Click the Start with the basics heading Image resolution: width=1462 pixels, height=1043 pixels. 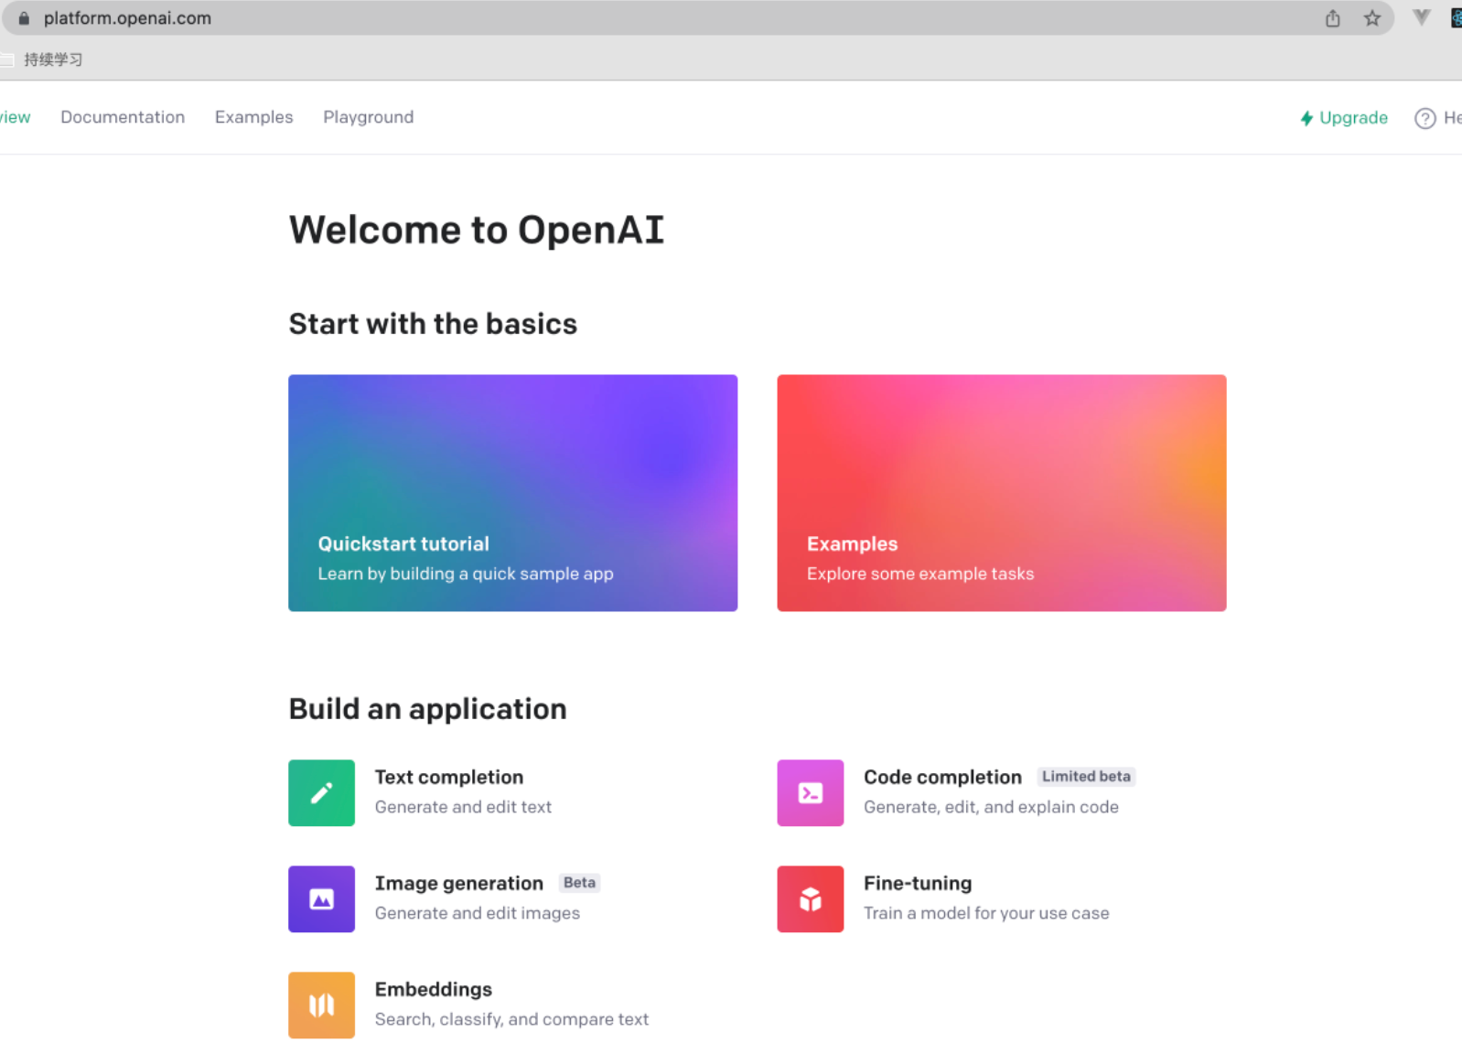click(x=433, y=324)
